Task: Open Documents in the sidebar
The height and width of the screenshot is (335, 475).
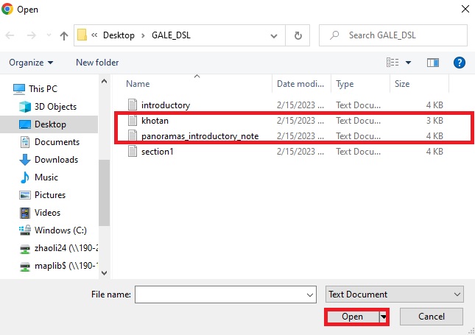Action: 49,142
